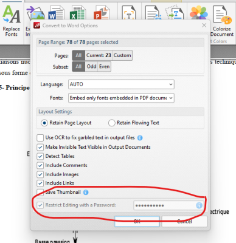The image size is (236, 243).
Task: Select the Current: 23 page option
Action: point(99,55)
